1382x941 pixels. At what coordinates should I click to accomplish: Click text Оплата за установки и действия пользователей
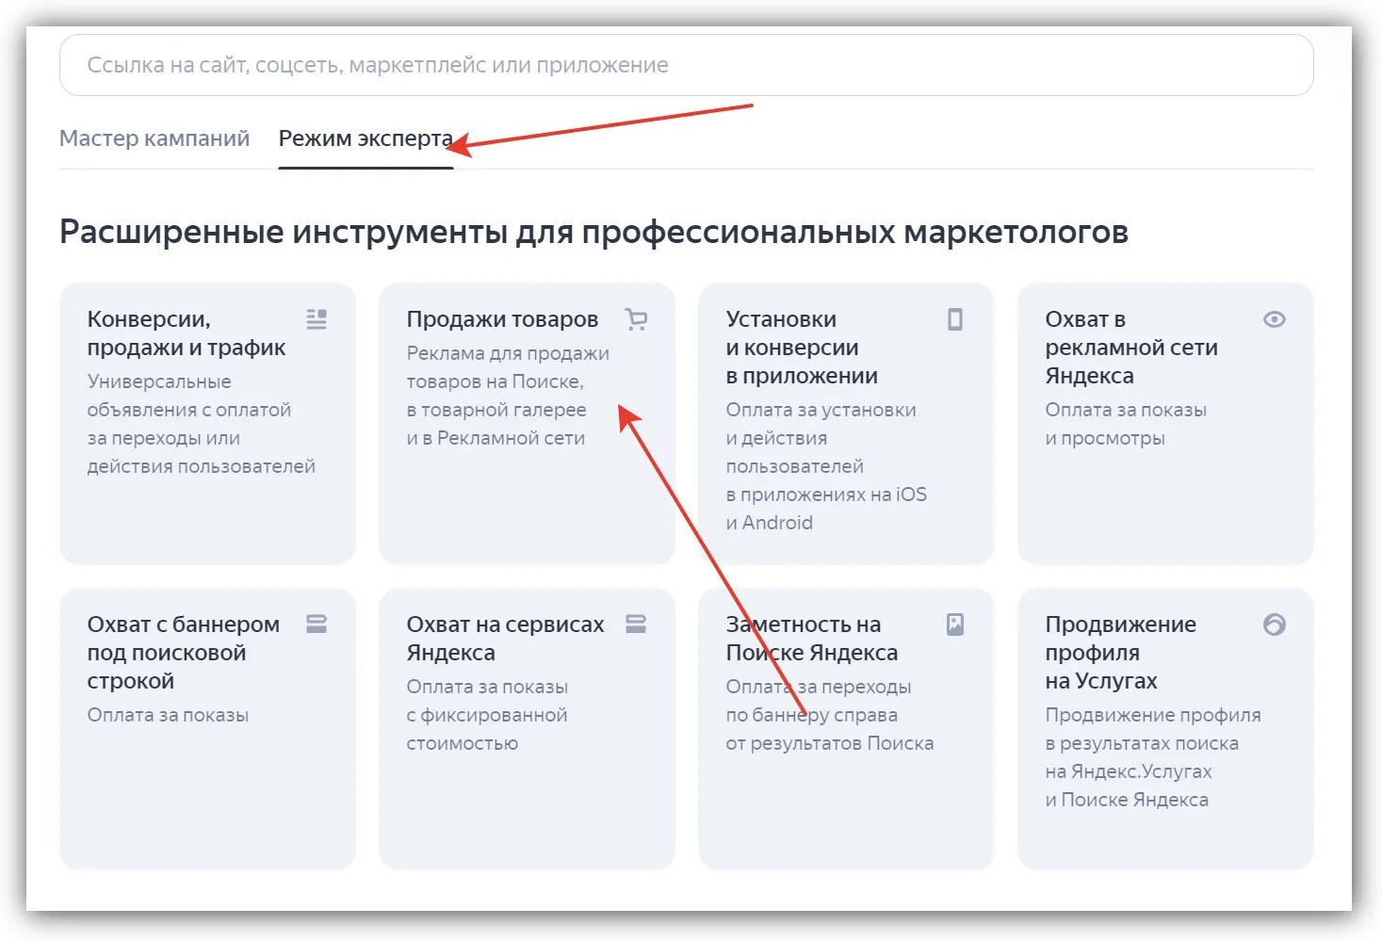click(x=826, y=466)
